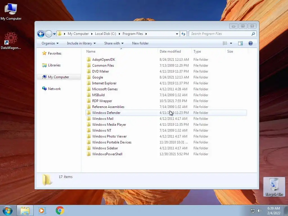Select the Windows Mail folder name
Image resolution: width=288 pixels, height=216 pixels.
click(x=103, y=119)
